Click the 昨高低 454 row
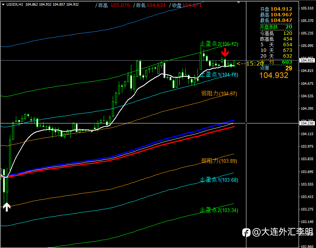 click(276, 39)
